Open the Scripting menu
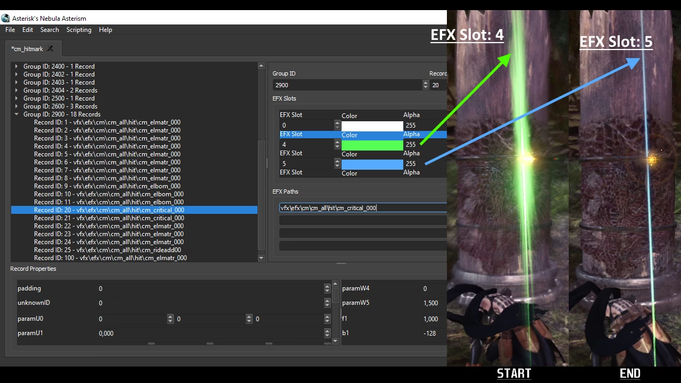The height and width of the screenshot is (383, 681). [79, 30]
